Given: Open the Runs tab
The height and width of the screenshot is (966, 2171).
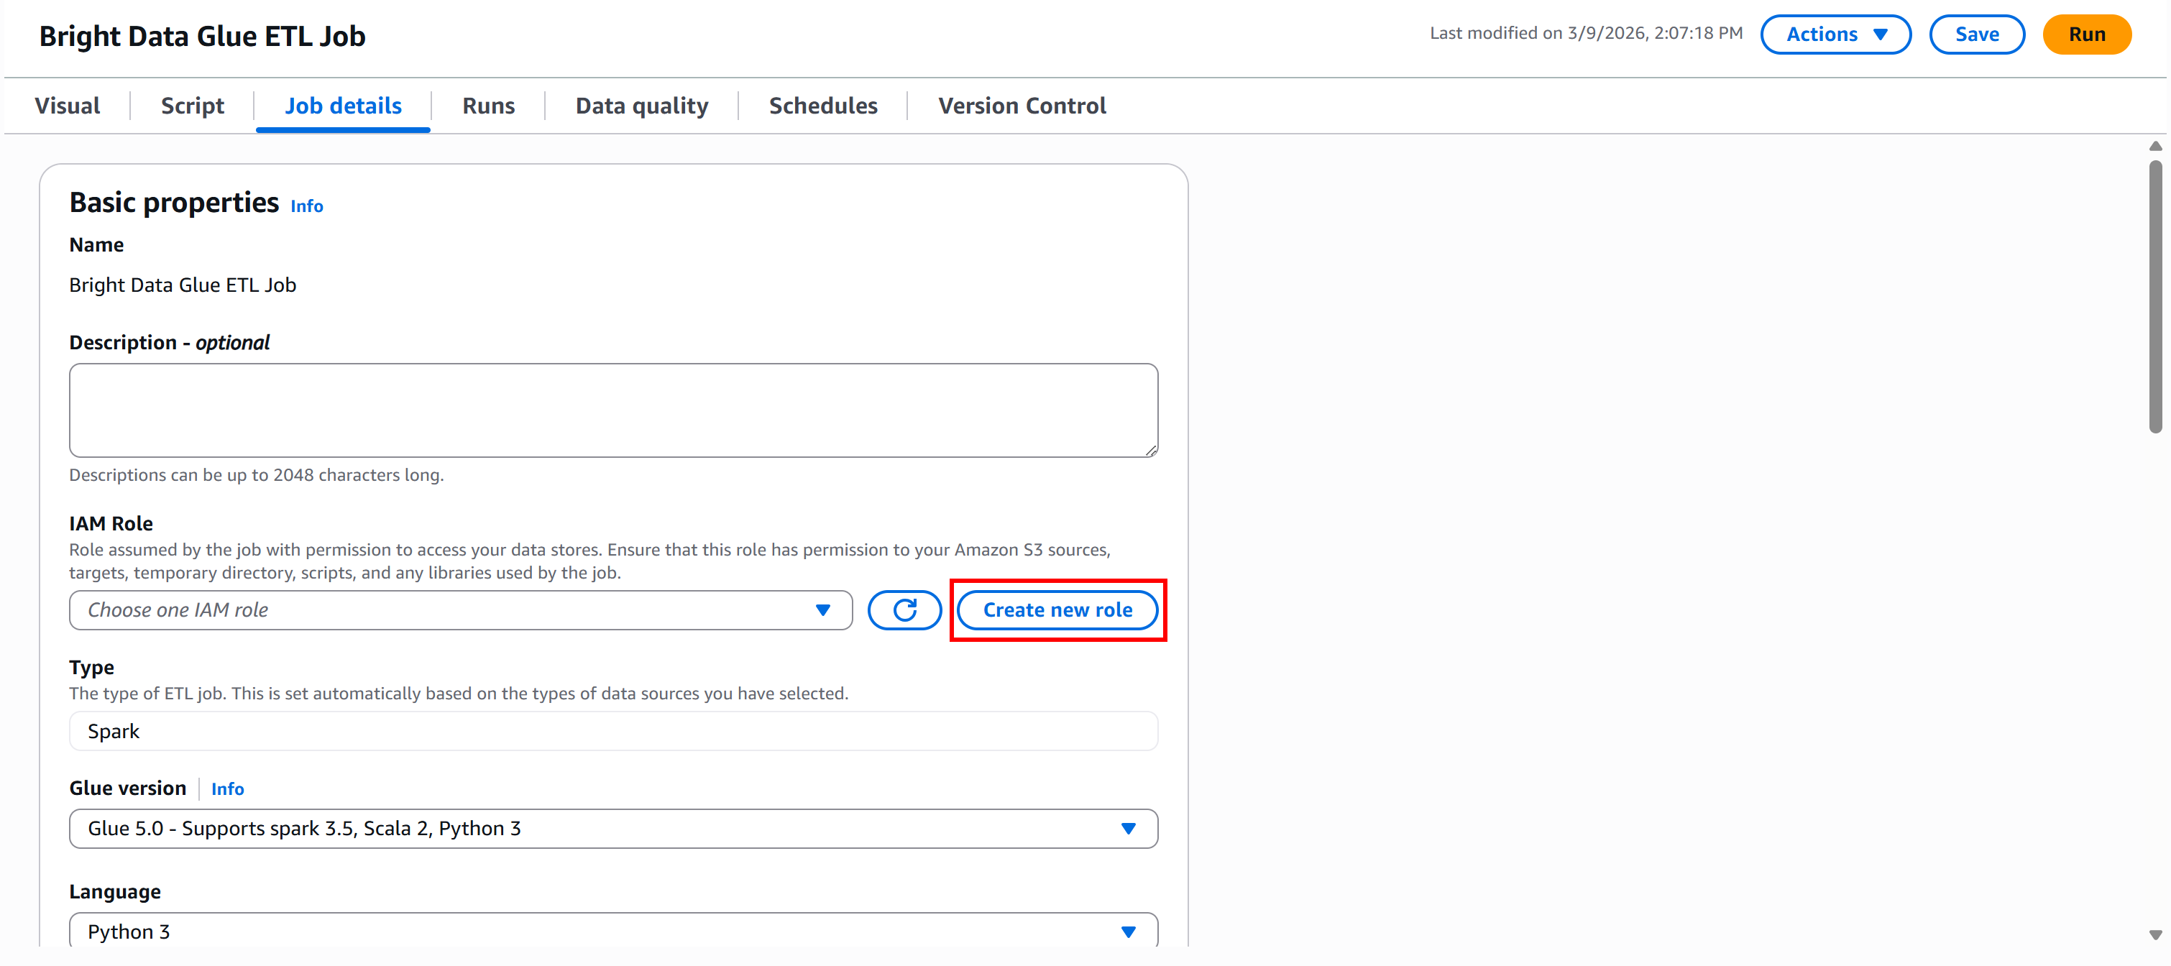Looking at the screenshot, I should click(488, 104).
